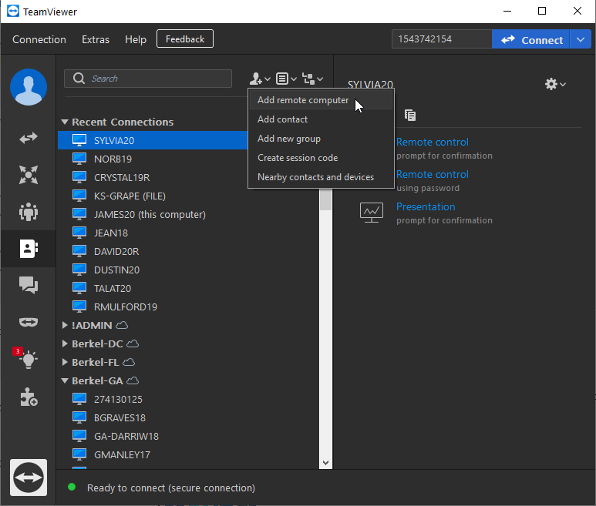596x506 pixels.
Task: Collapse the Berkel-GA group
Action: [65, 380]
